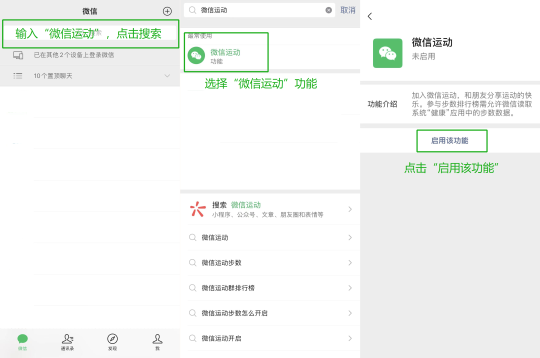Click the 未启用 status text
Image resolution: width=540 pixels, height=358 pixels.
click(423, 56)
